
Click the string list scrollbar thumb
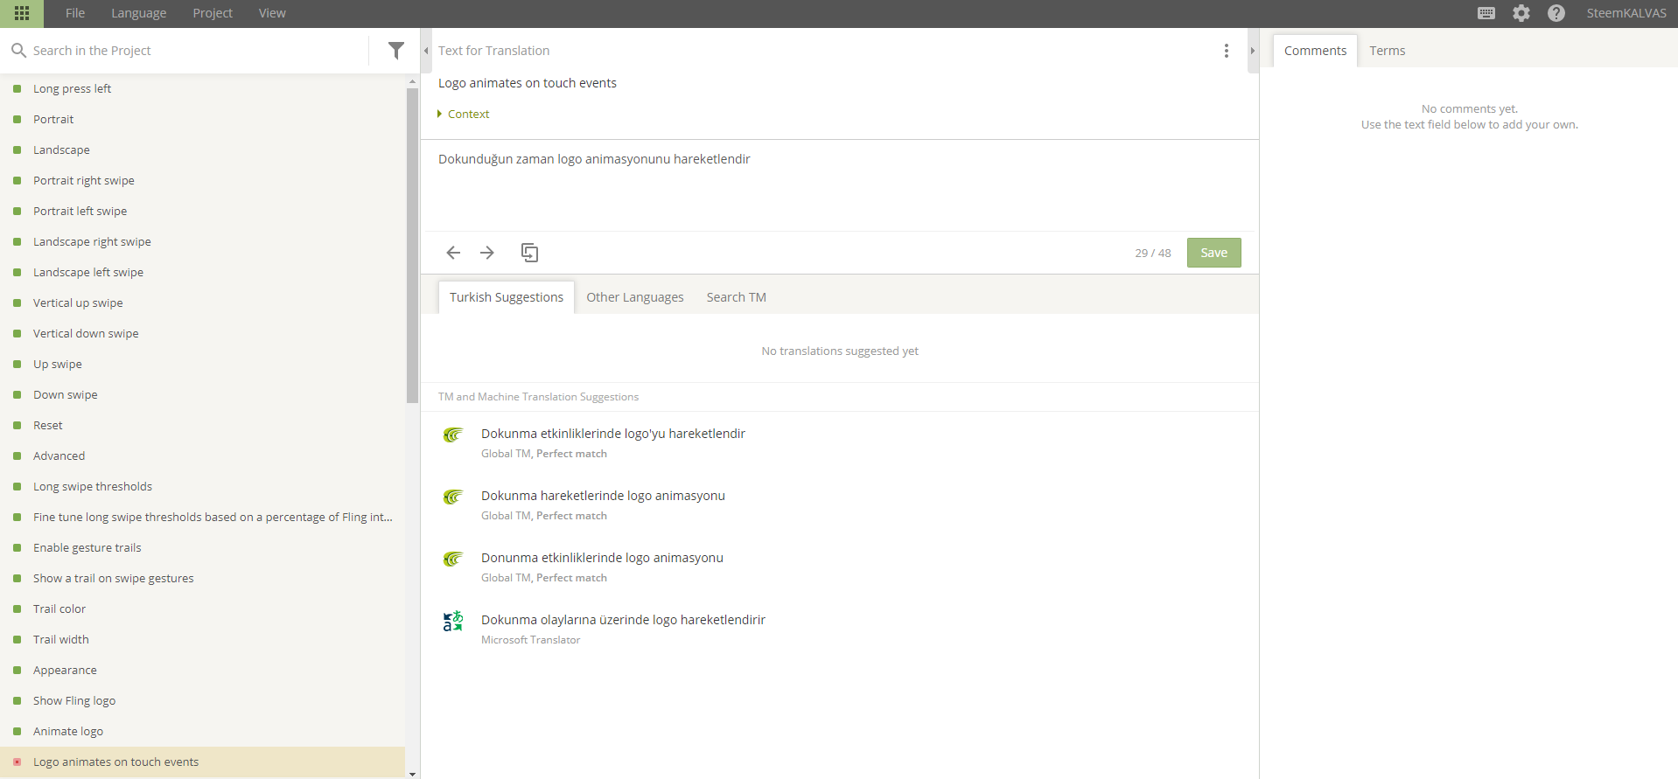(413, 246)
